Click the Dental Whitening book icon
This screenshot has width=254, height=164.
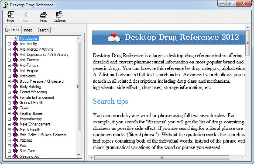pyautogui.click(x=15, y=92)
